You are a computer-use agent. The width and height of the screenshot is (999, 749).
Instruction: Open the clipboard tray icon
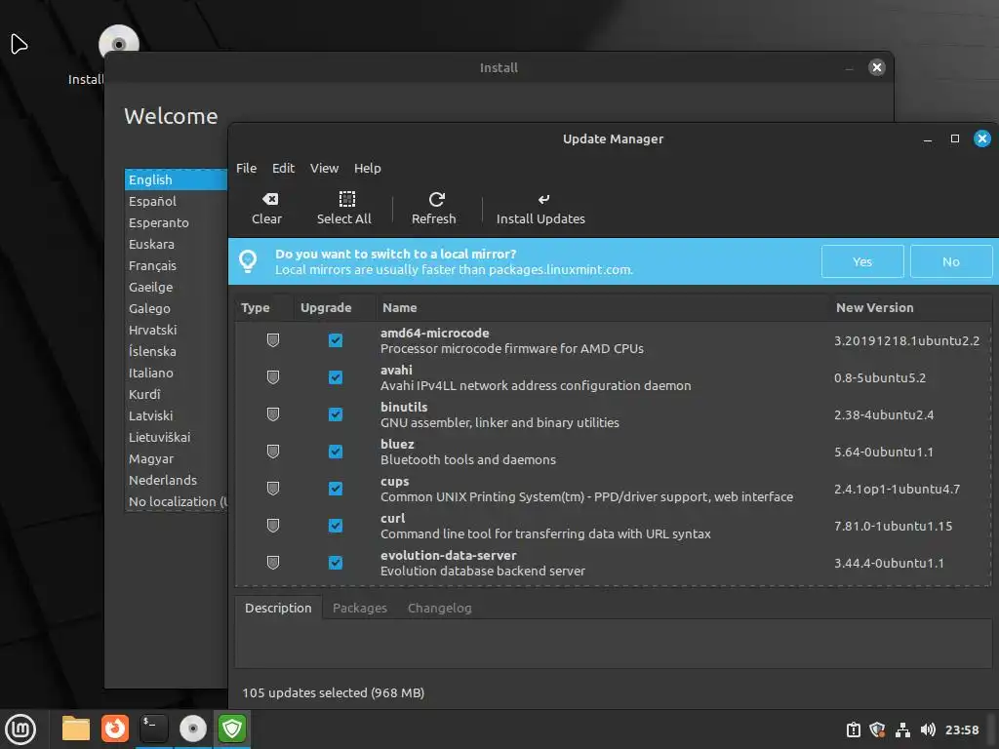click(x=853, y=729)
